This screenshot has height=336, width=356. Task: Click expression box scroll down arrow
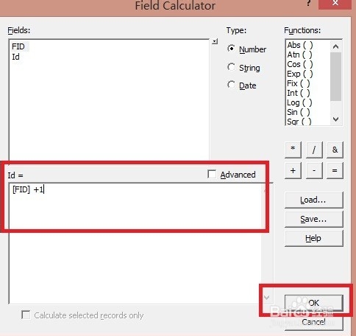266,298
